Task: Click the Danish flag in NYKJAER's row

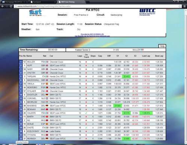Action: tap(47, 91)
